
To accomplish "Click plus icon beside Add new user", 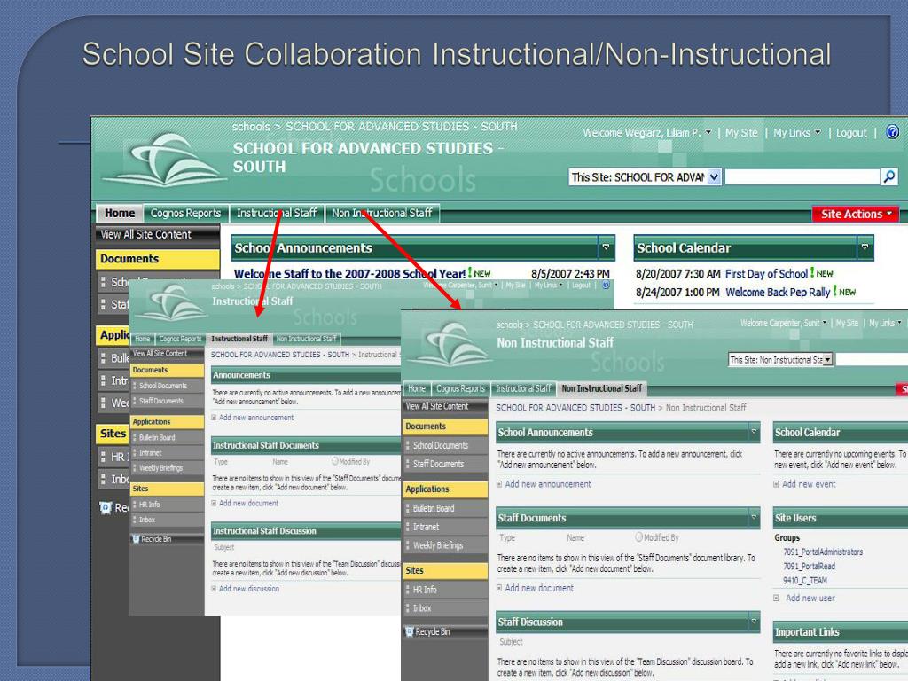I will click(x=776, y=599).
